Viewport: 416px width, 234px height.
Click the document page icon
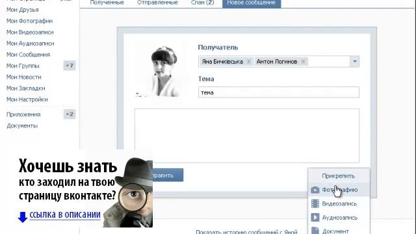[315, 231]
